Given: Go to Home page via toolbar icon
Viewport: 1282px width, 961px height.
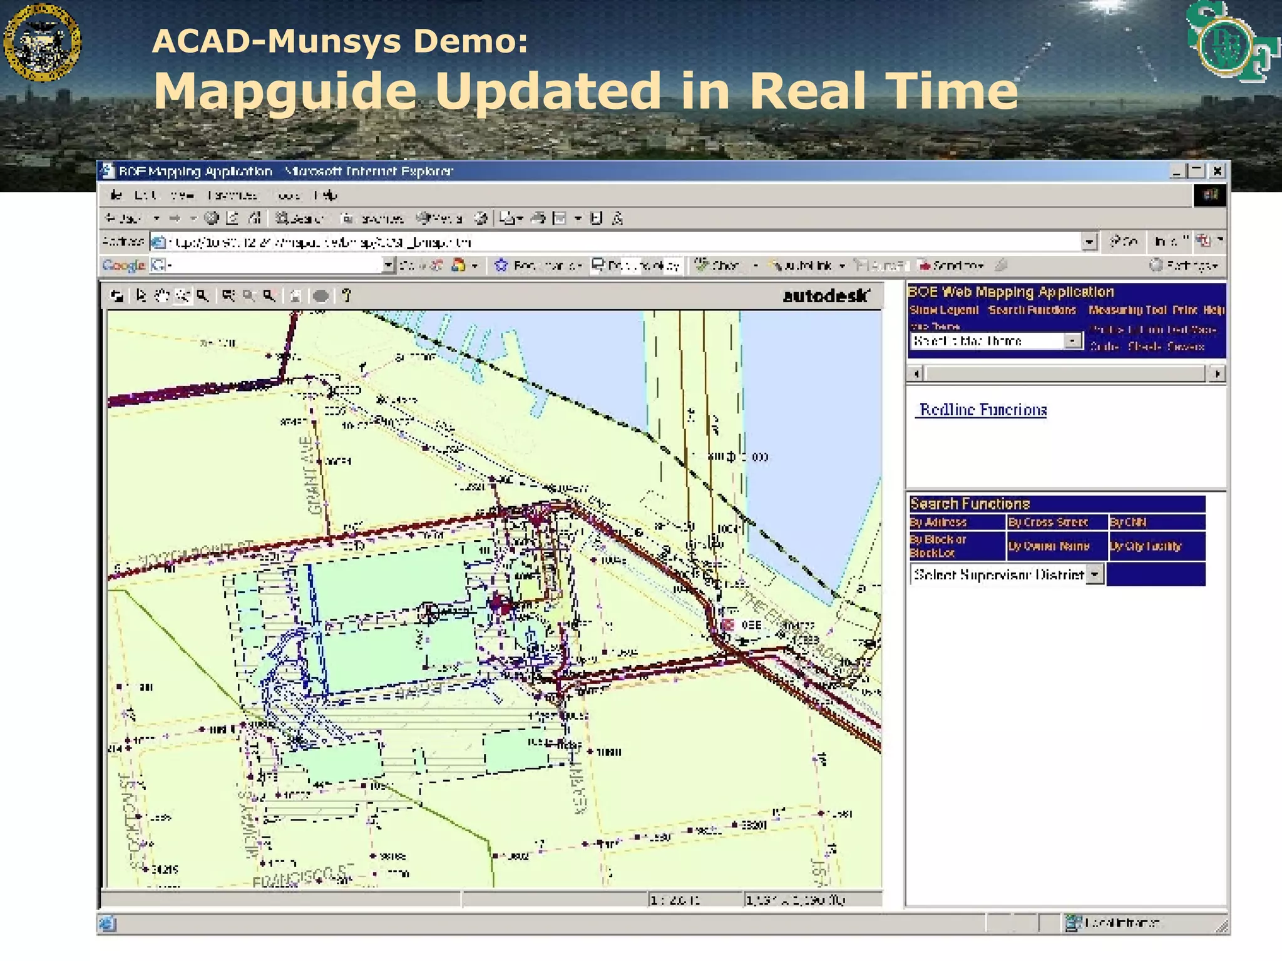Looking at the screenshot, I should [x=254, y=218].
